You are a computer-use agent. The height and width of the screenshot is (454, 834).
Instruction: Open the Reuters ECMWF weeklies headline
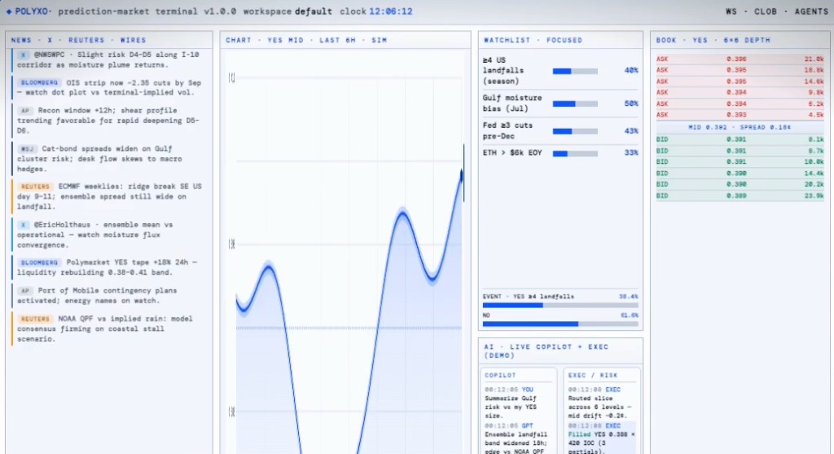coord(108,196)
